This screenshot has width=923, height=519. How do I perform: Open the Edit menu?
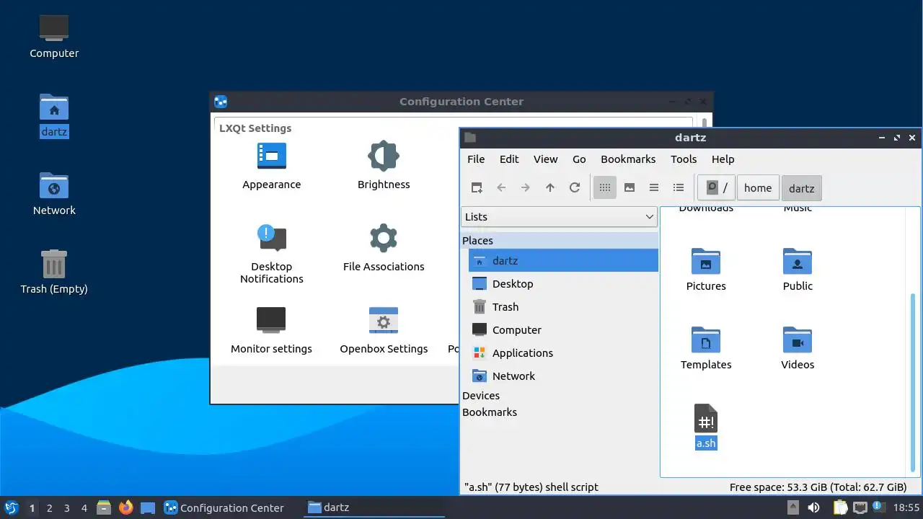(x=509, y=159)
